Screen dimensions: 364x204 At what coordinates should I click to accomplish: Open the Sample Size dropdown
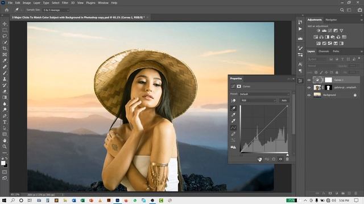click(x=56, y=10)
